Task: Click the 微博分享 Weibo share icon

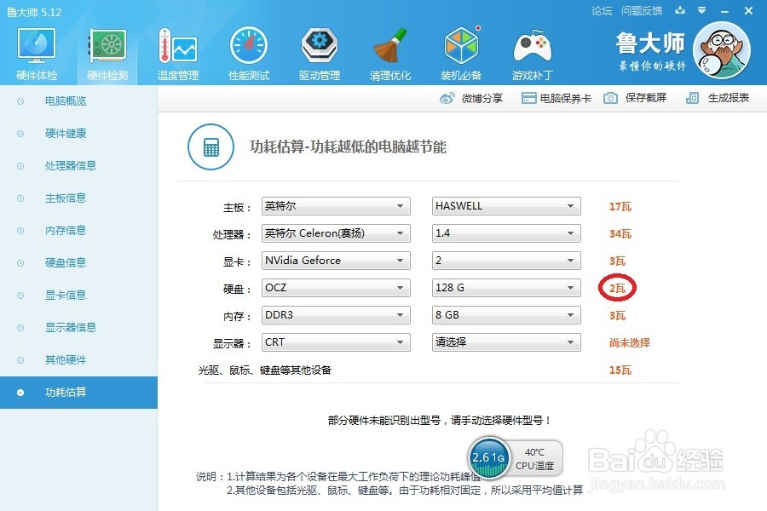Action: 447,98
